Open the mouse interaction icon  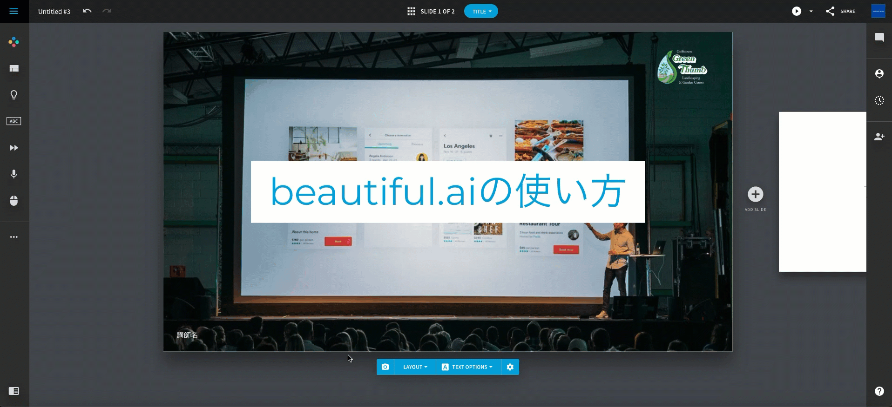[x=14, y=201]
